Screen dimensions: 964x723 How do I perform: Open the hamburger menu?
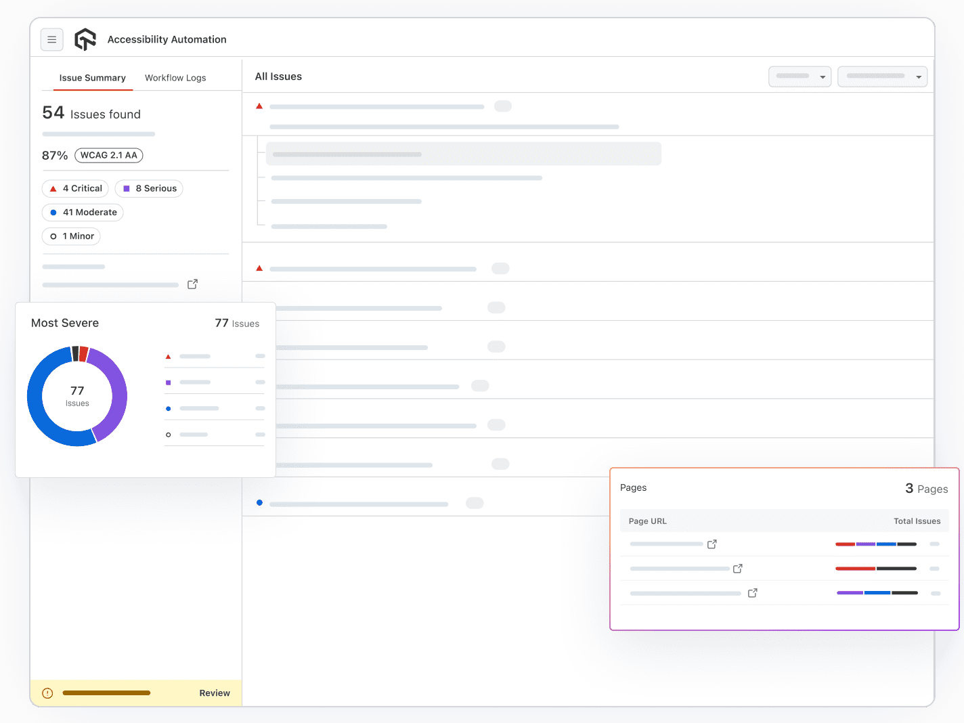pos(52,39)
